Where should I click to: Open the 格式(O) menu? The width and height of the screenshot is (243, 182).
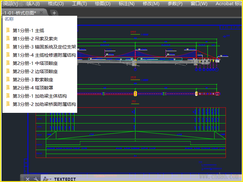point(56,4)
